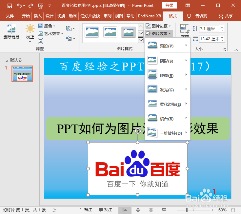This screenshot has width=241, height=214.
Task: Apply the third highlighted picture style
Action: click(128, 32)
